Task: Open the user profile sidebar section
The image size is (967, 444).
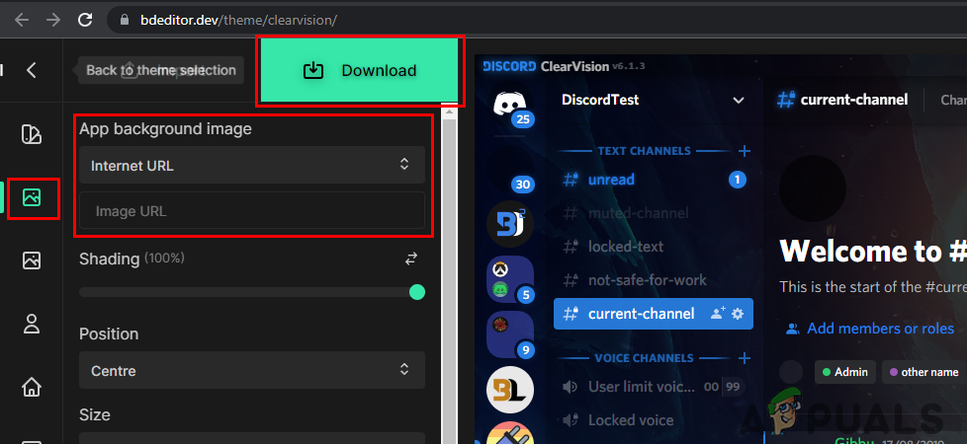Action: click(x=32, y=324)
